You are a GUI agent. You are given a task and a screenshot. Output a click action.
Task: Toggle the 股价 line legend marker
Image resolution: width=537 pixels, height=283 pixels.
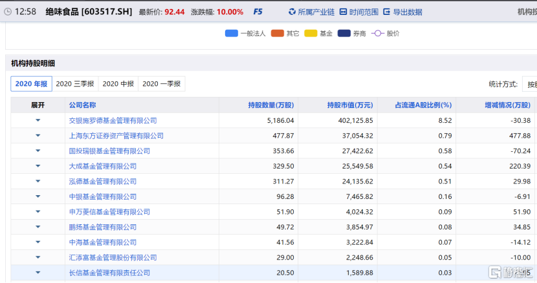click(x=377, y=33)
